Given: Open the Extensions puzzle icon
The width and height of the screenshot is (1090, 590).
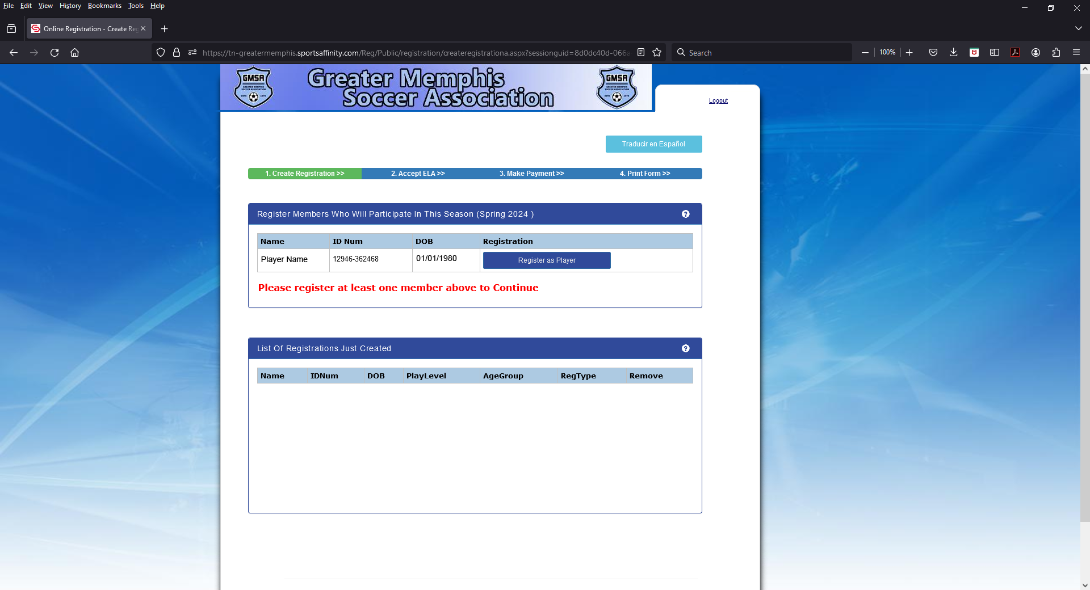Looking at the screenshot, I should coord(1056,52).
